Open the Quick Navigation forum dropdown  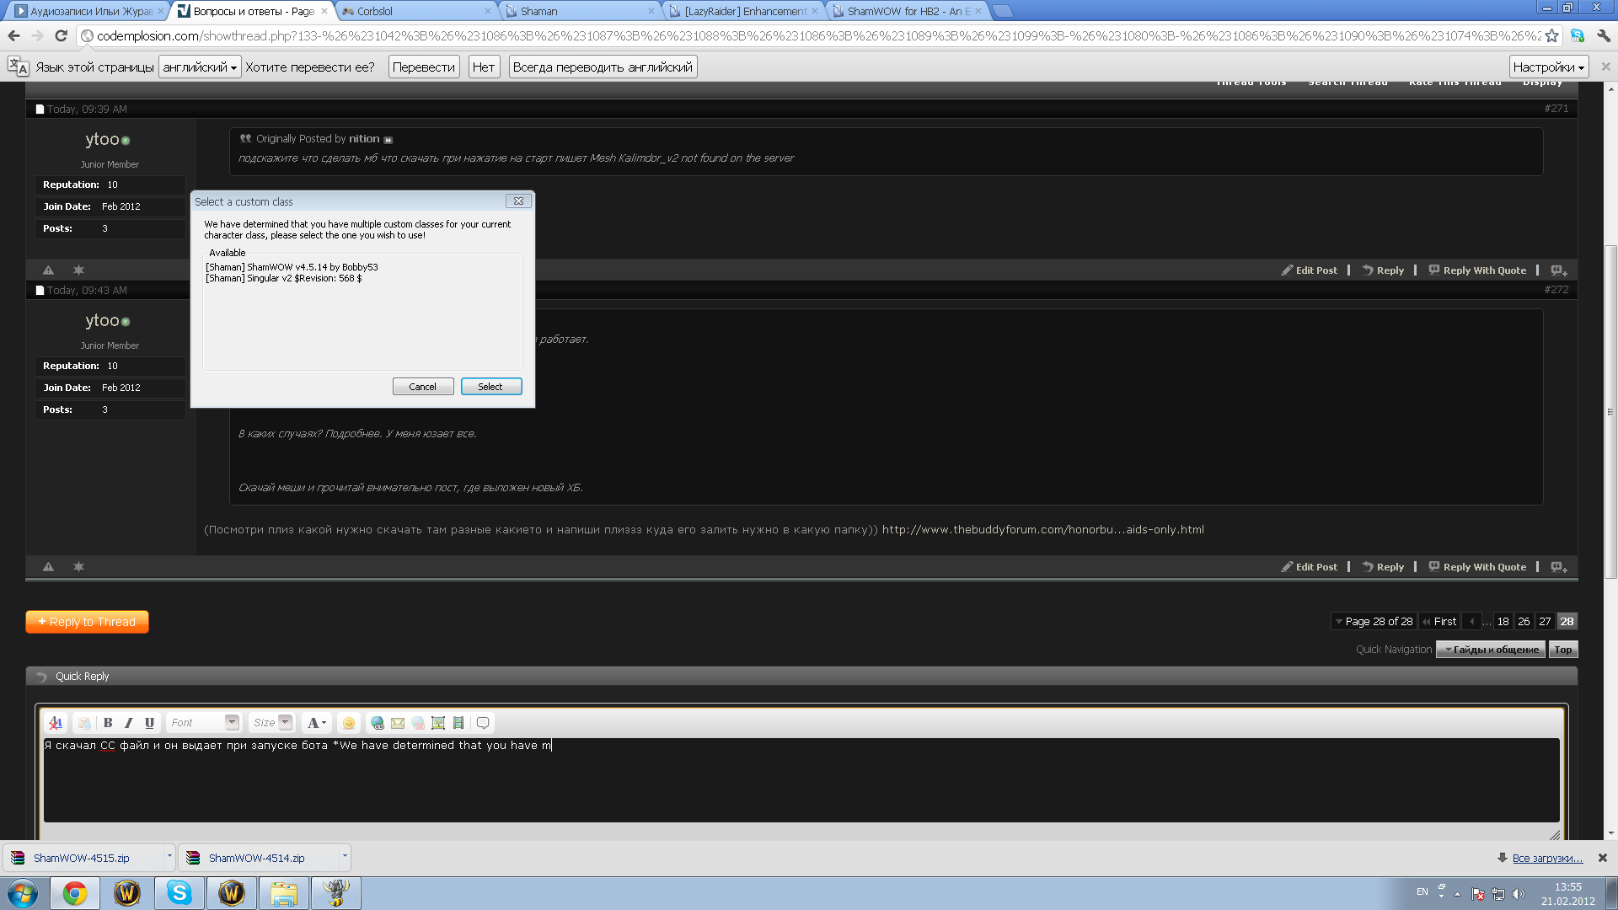[1491, 650]
